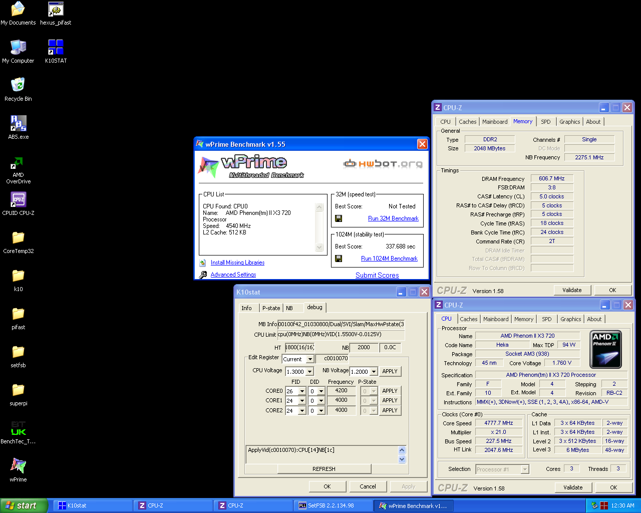Click APPLY for the CORE0 row
This screenshot has height=513, width=641.
(390, 391)
